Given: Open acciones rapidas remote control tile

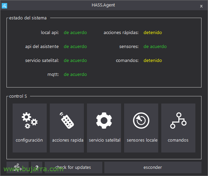Looking at the screenshot, I should [x=67, y=128].
